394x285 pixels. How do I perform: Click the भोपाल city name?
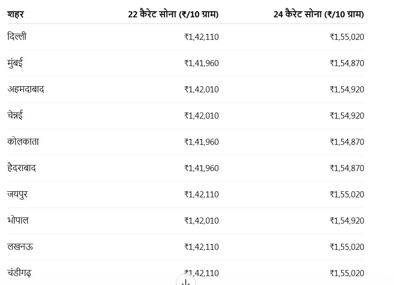[18, 220]
